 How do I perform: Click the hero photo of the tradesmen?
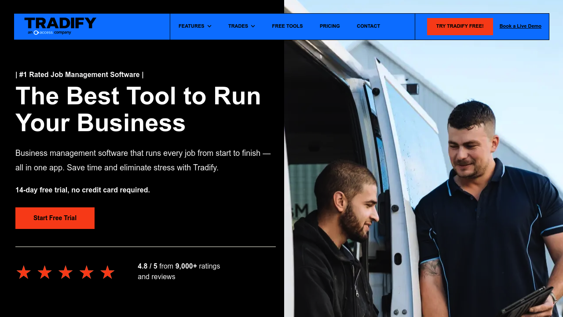tap(422, 176)
